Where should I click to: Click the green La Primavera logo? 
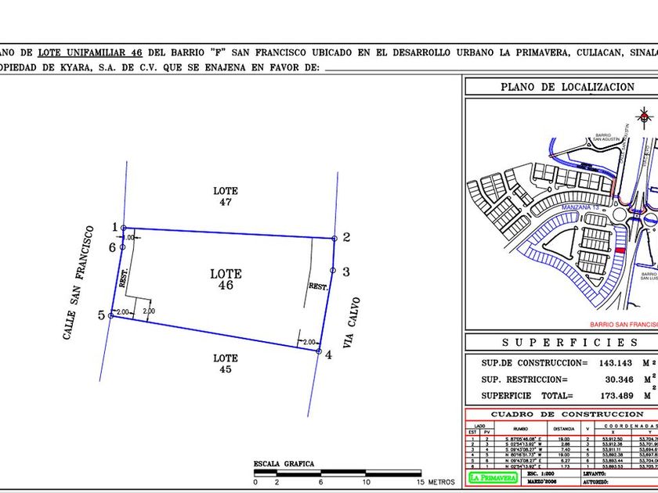pyautogui.click(x=493, y=477)
